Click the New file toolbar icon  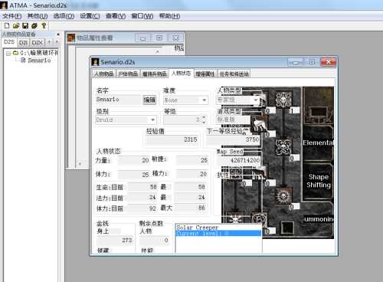click(7, 25)
